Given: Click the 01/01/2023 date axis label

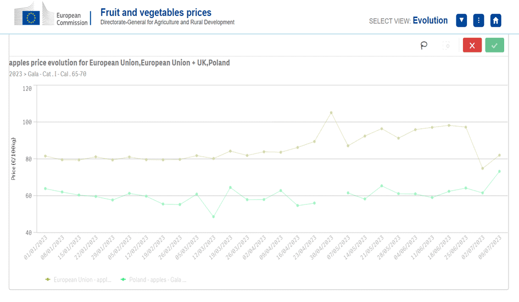Looking at the screenshot, I should (35, 248).
